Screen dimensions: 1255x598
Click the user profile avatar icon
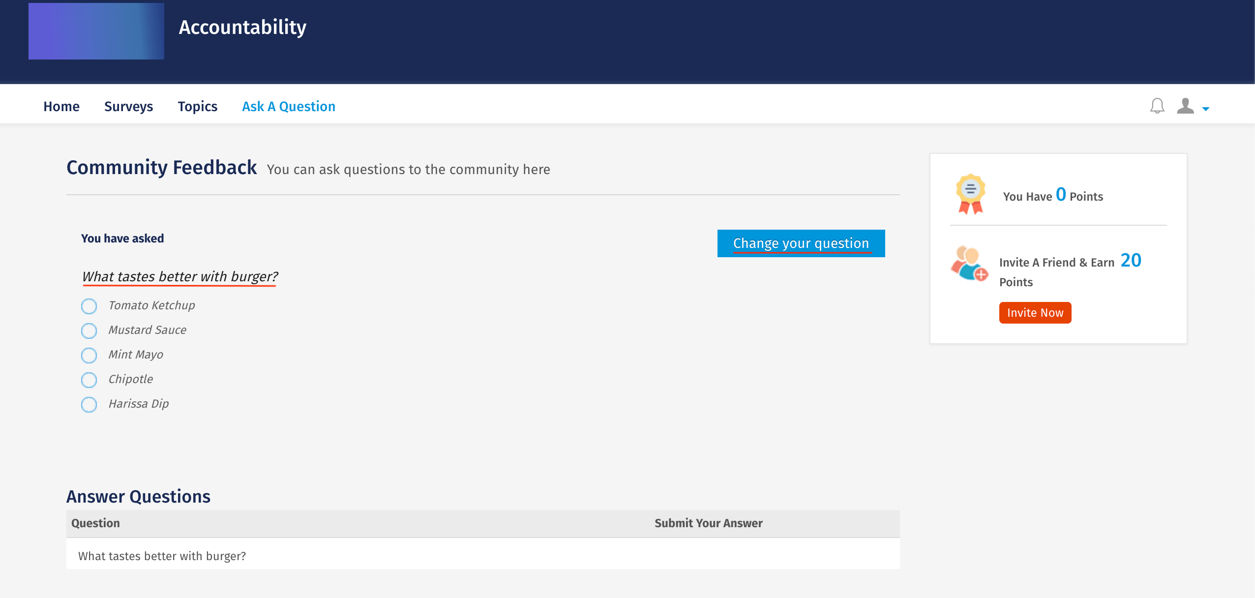(x=1185, y=105)
